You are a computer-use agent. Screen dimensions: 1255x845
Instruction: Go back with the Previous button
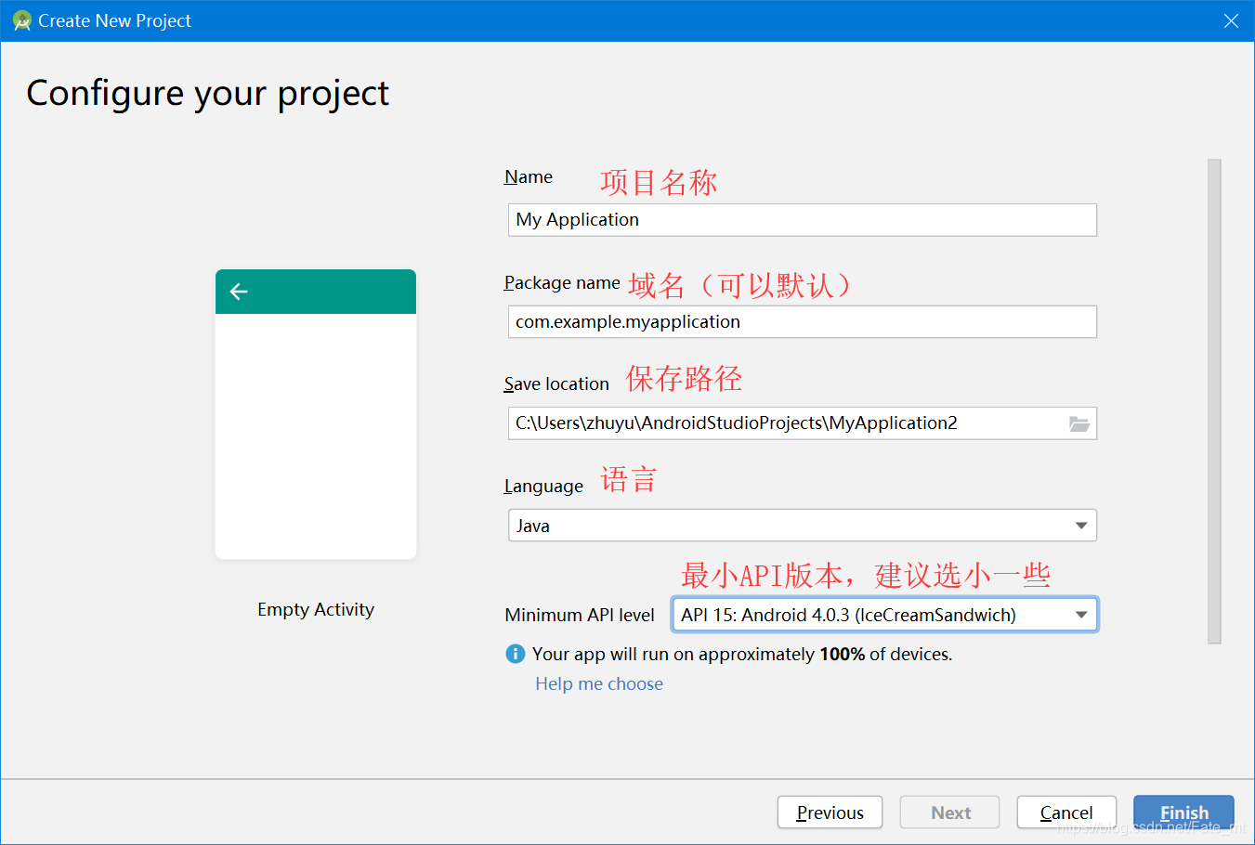(830, 812)
